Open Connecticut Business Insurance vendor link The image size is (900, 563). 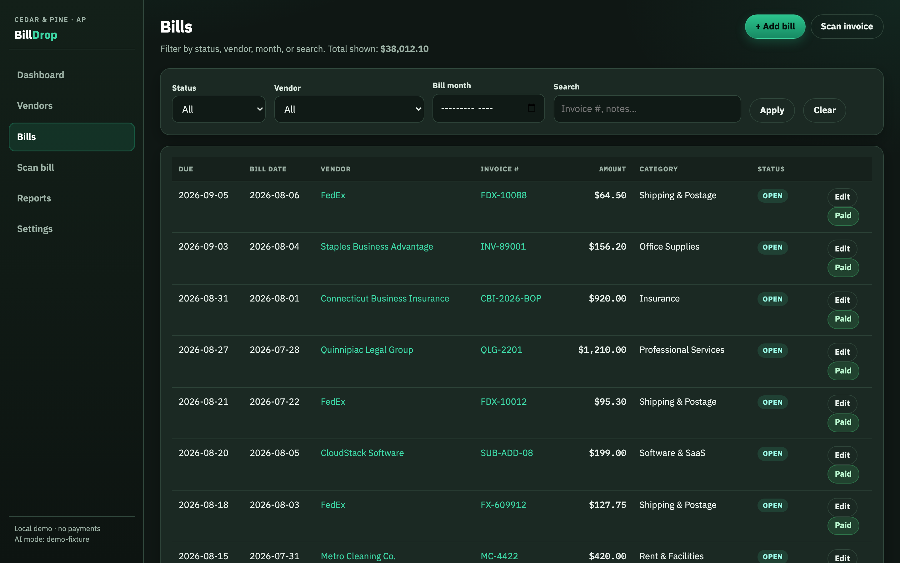point(385,298)
